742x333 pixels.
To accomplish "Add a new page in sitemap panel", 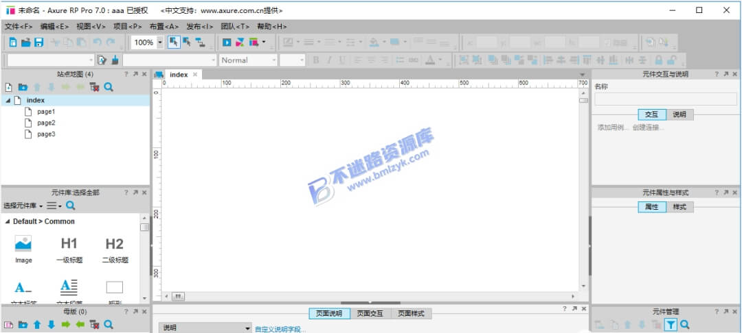I will [8, 87].
